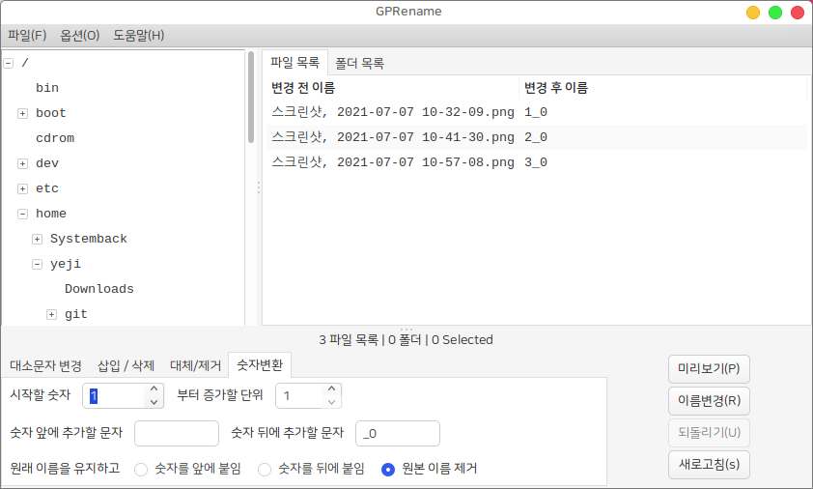
Task: Select 숫자를 뒤에 붙임 radio option
Action: coord(265,469)
